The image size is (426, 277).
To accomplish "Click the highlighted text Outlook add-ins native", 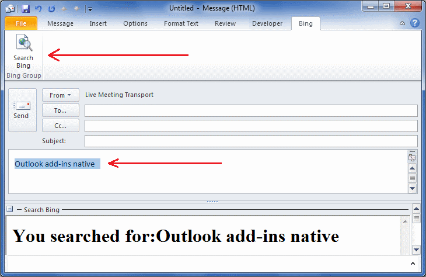I will (55, 164).
